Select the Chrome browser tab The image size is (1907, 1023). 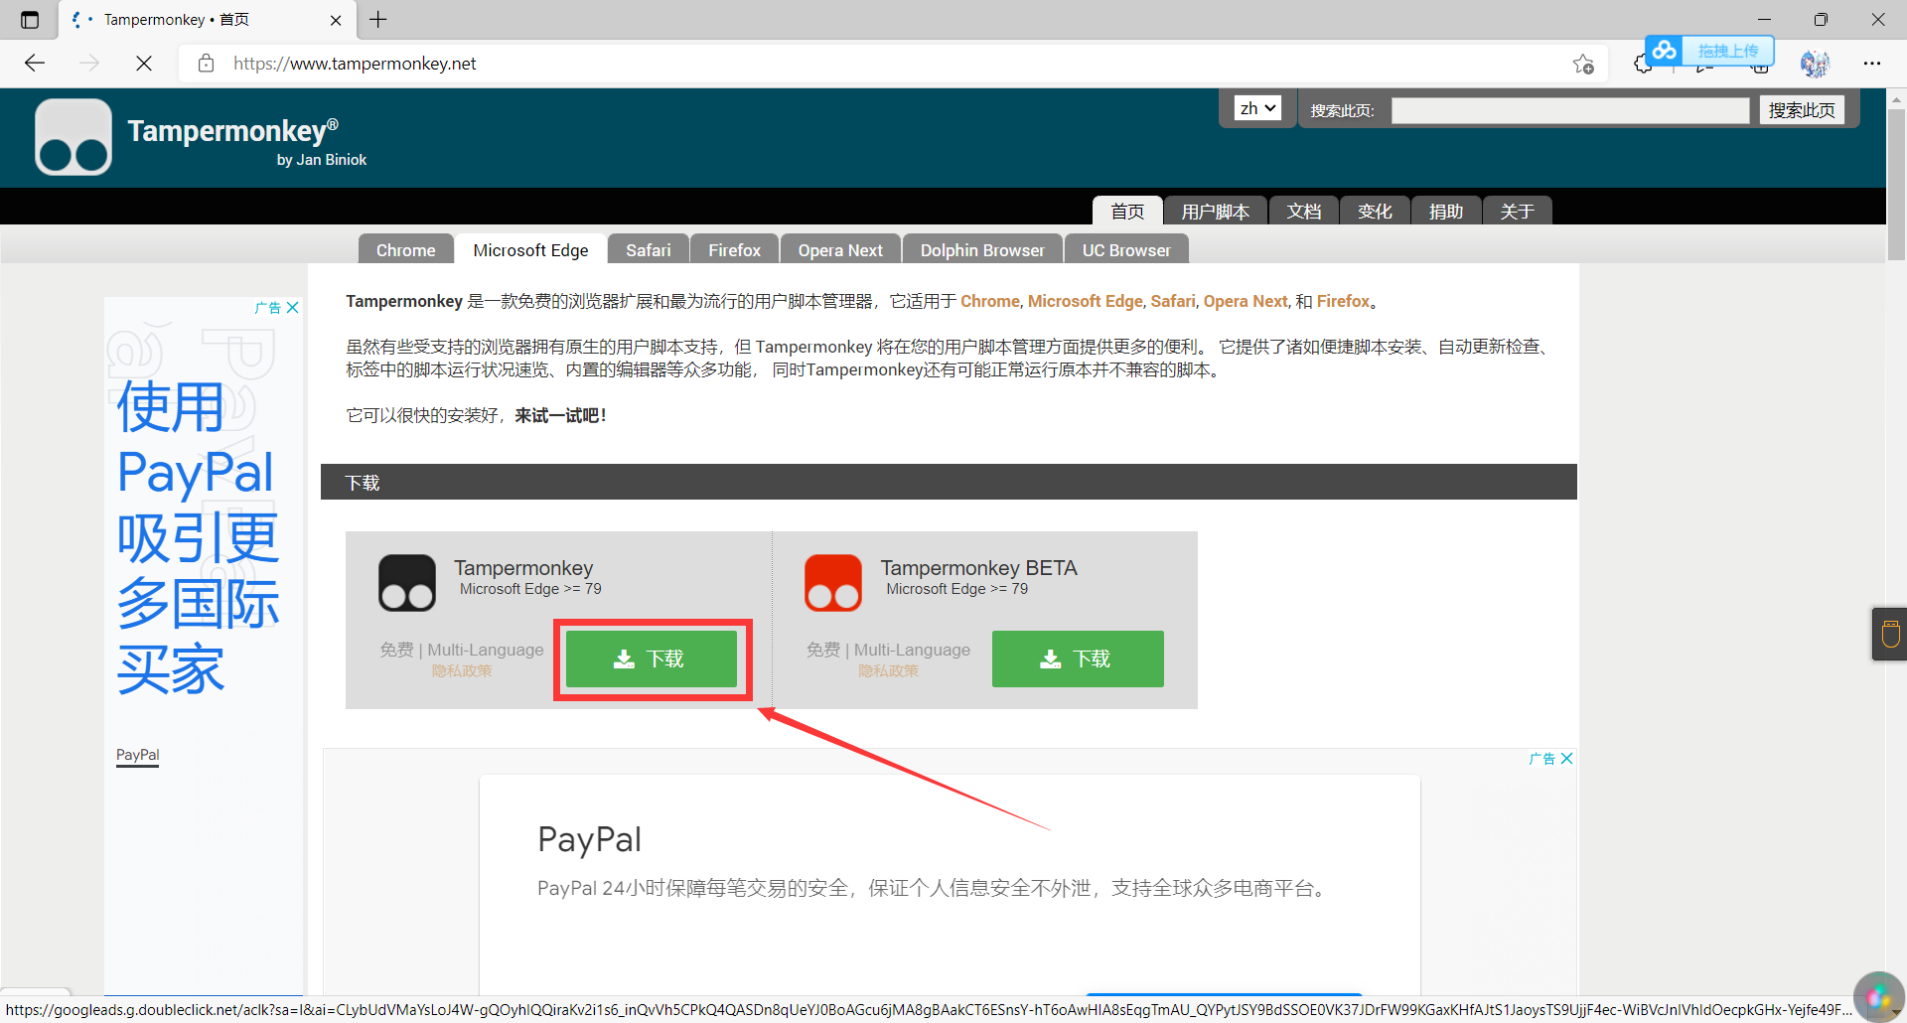pos(406,250)
